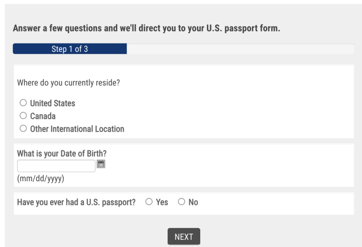Viewport: 362px width, 247px height.
Task: Focus the Date of Birth text field
Action: [x=56, y=166]
